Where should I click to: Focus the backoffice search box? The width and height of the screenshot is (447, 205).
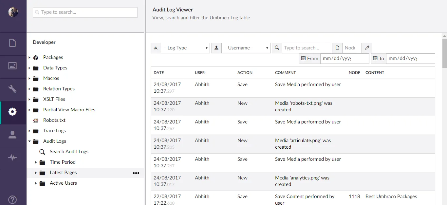click(85, 12)
